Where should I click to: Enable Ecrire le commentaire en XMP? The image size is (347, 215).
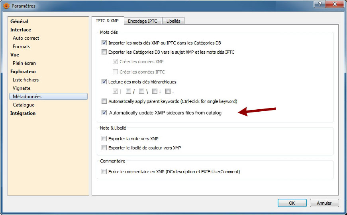tap(104, 172)
